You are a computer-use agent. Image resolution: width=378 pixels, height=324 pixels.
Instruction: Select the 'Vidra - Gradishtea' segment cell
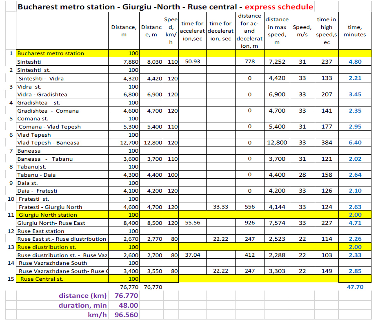42,94
